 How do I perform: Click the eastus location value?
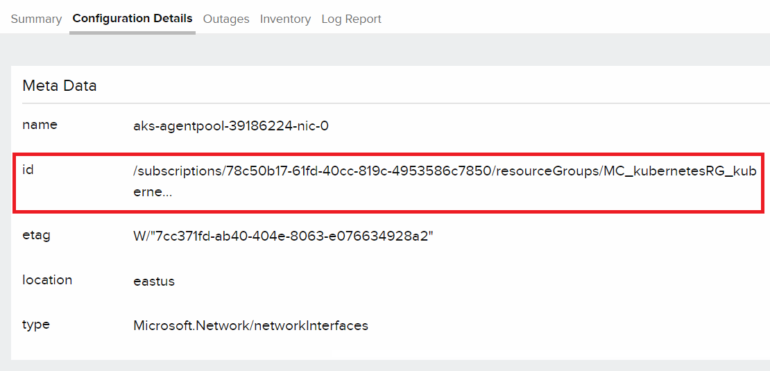pyautogui.click(x=154, y=281)
